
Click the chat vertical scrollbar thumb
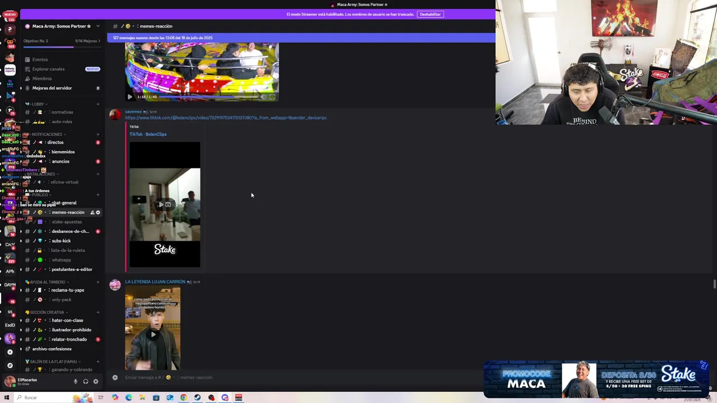point(715,284)
